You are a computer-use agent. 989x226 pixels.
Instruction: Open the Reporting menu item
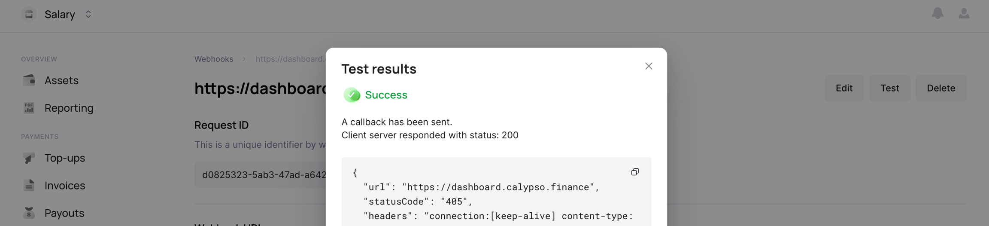pos(69,108)
